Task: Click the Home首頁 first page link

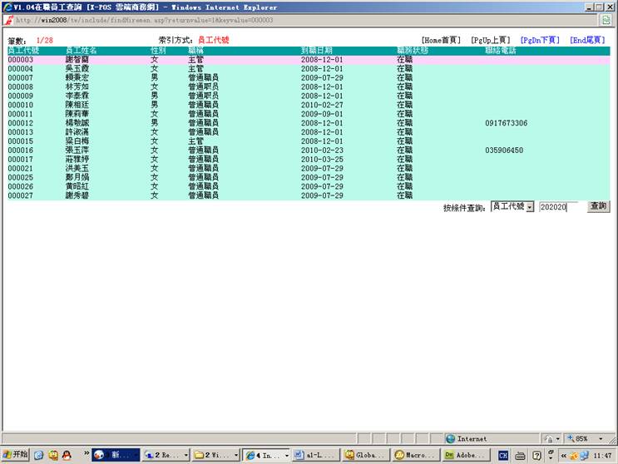Action: [440, 40]
